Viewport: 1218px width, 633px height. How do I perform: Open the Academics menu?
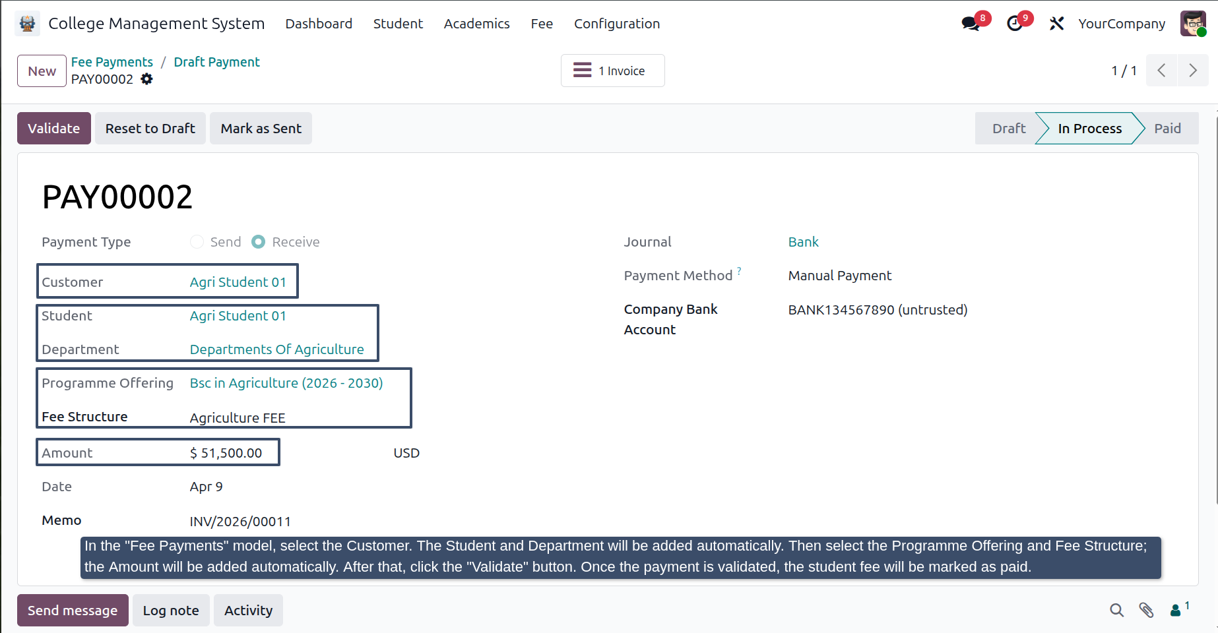pyautogui.click(x=476, y=24)
